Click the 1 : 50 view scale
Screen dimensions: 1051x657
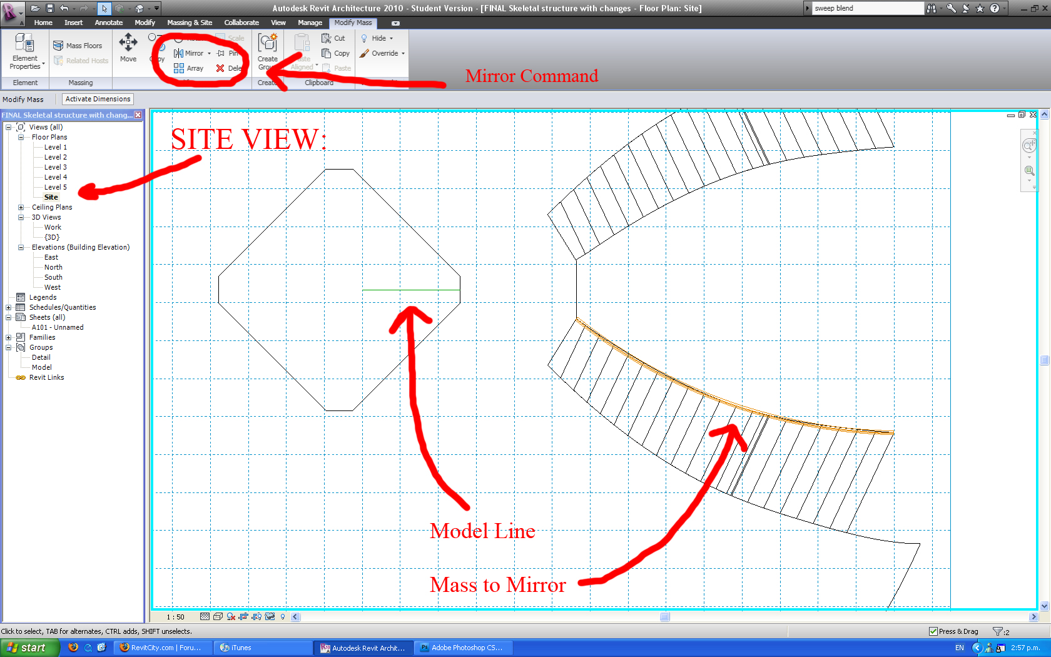[175, 617]
